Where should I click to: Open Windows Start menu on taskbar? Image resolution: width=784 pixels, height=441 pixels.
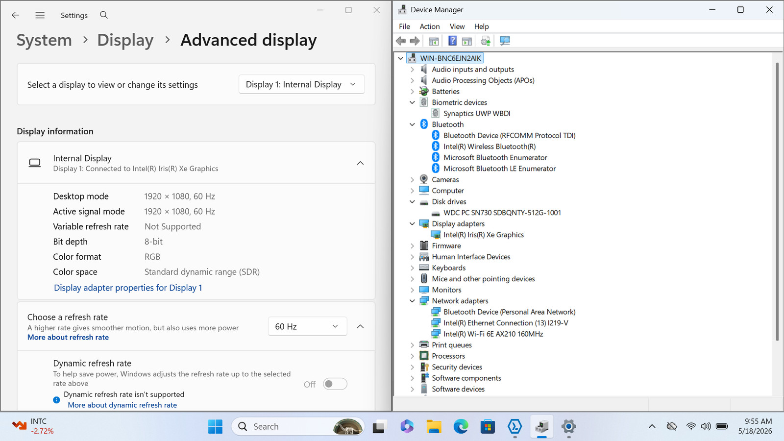(x=215, y=427)
